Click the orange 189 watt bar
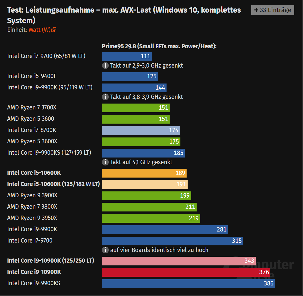 (144, 173)
